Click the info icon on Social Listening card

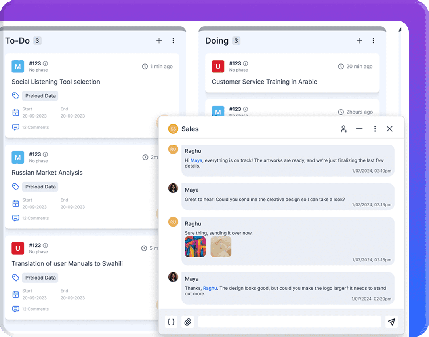pos(46,63)
